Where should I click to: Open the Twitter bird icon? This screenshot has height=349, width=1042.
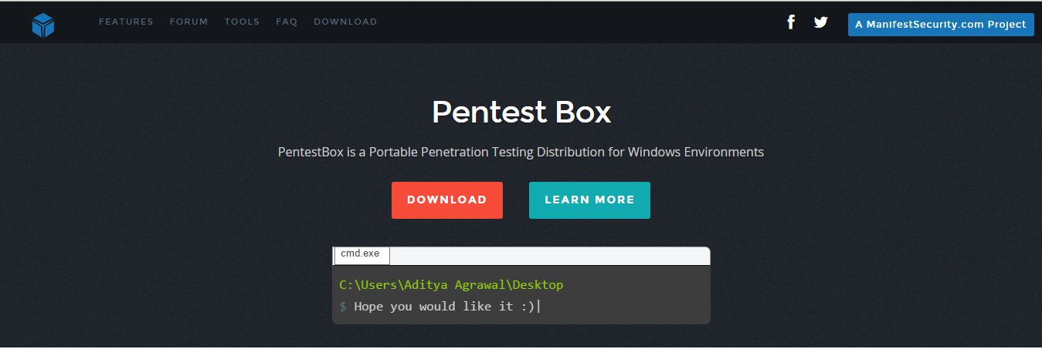tap(820, 22)
